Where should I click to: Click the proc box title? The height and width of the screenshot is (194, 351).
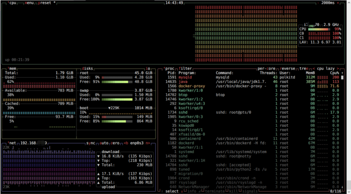(x=169, y=69)
